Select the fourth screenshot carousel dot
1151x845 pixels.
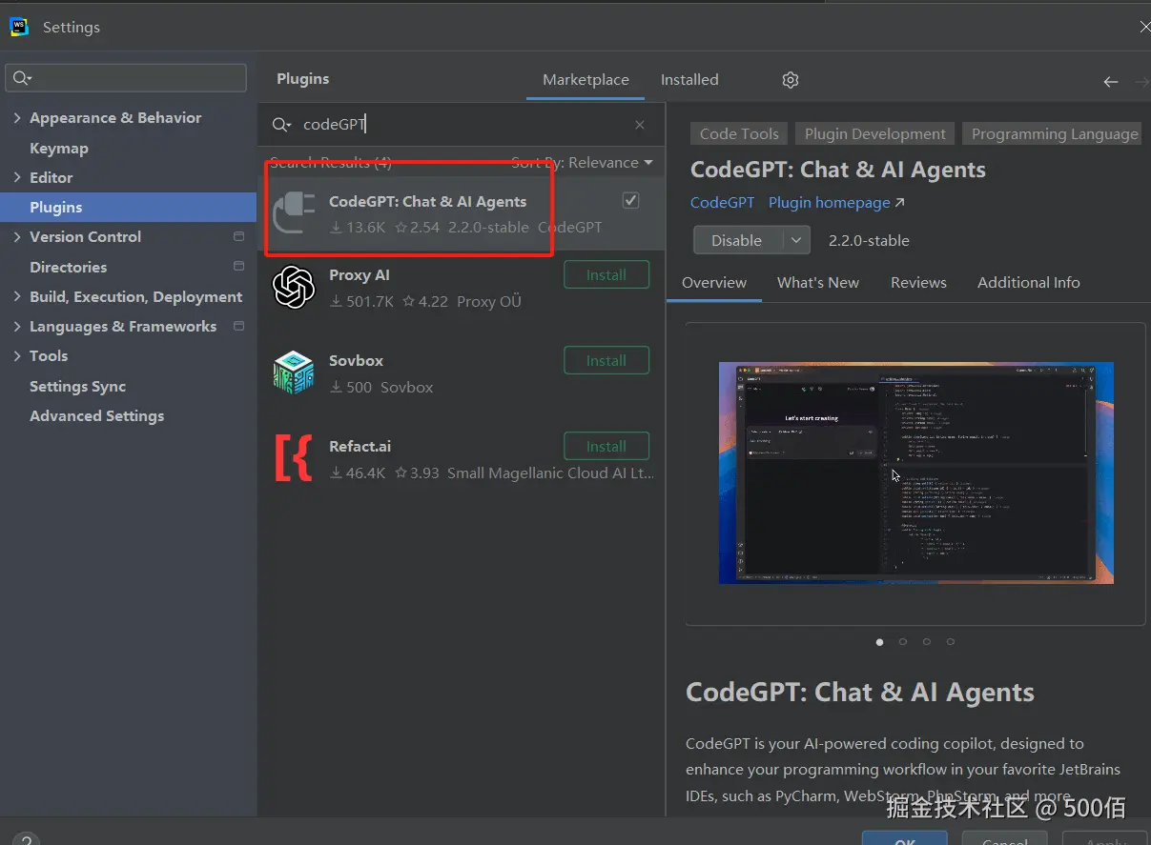click(951, 642)
